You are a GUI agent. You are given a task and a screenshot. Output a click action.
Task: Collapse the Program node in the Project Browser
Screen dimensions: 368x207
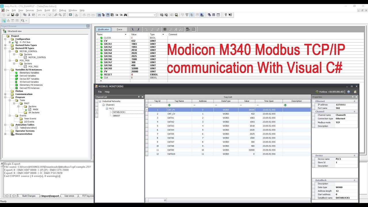click(5, 97)
